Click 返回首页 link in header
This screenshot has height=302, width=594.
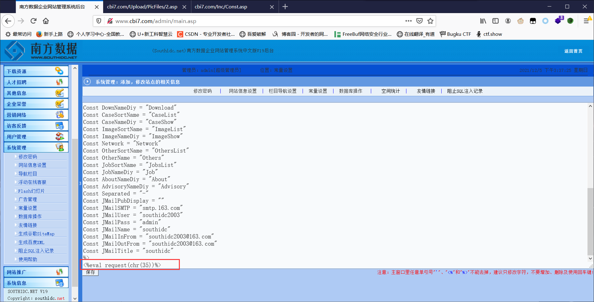click(573, 51)
